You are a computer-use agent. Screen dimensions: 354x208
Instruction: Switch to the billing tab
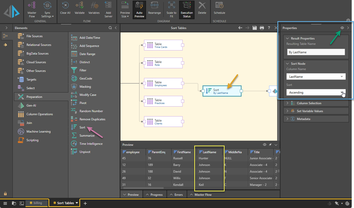coord(37,203)
